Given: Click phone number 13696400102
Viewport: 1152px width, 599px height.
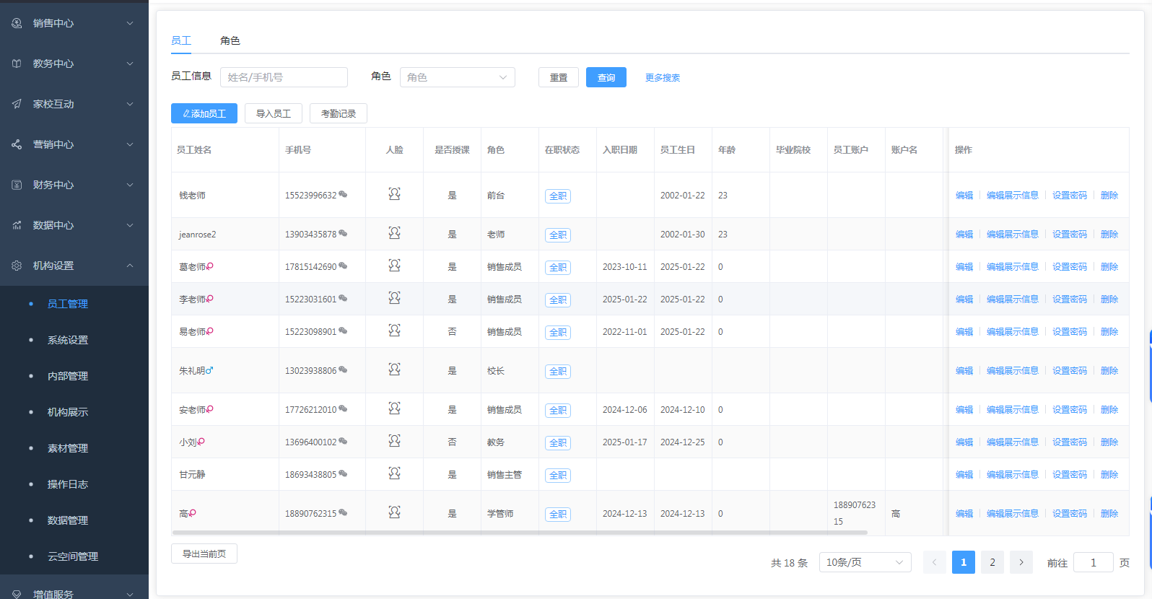Looking at the screenshot, I should pos(310,442).
